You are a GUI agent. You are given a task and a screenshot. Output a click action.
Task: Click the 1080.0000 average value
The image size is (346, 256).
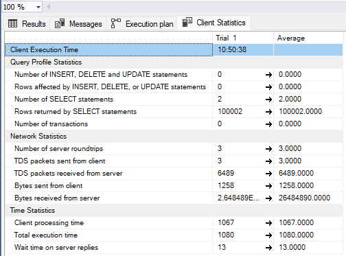point(296,235)
